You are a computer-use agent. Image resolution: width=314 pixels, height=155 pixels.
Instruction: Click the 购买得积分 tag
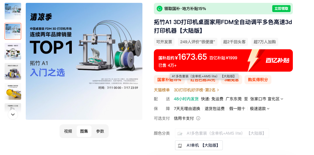tap(258, 80)
